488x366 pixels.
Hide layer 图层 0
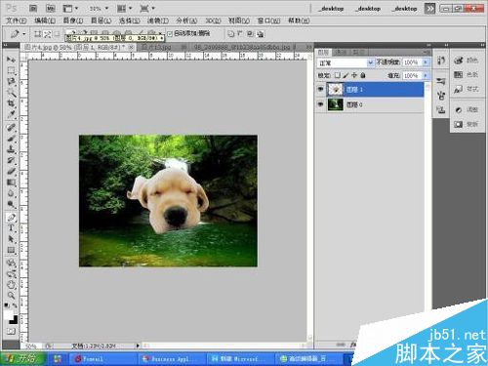pyautogui.click(x=320, y=104)
